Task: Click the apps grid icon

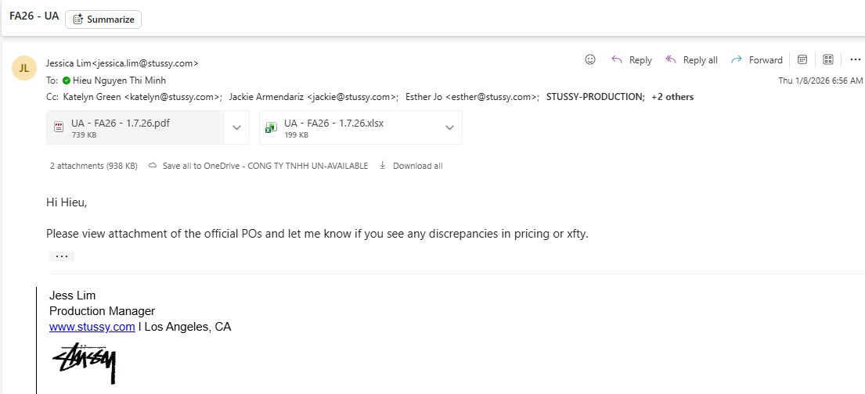Action: click(x=828, y=59)
